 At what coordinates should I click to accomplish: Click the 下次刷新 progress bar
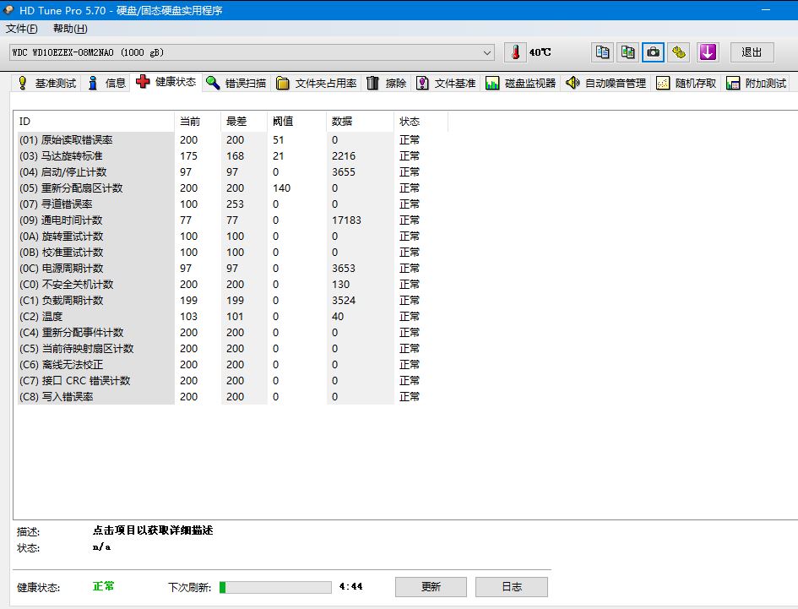click(x=275, y=587)
